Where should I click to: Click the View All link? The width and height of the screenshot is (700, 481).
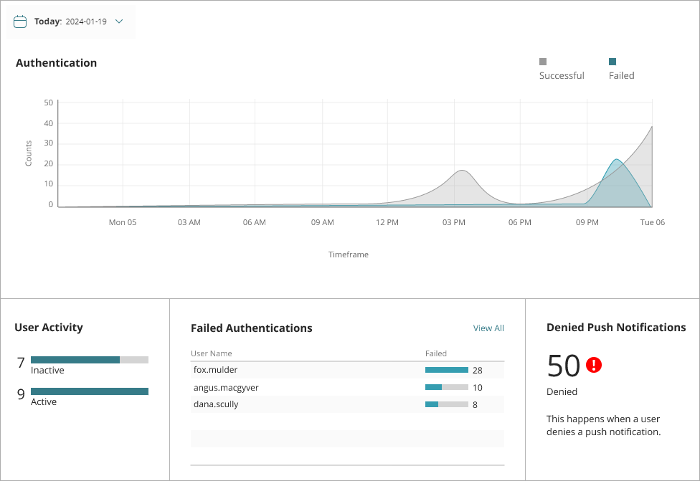[x=488, y=328]
